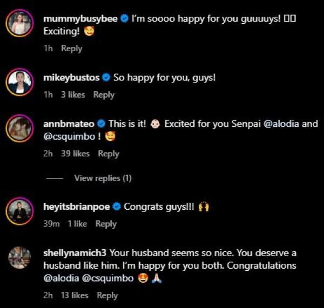Click the verified badge beside mikeybustos
The height and width of the screenshot is (308, 324).
point(106,78)
